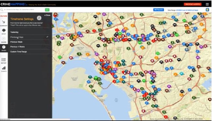Click the Receive Alerts button
The height and width of the screenshot is (121, 212).
click(192, 4)
